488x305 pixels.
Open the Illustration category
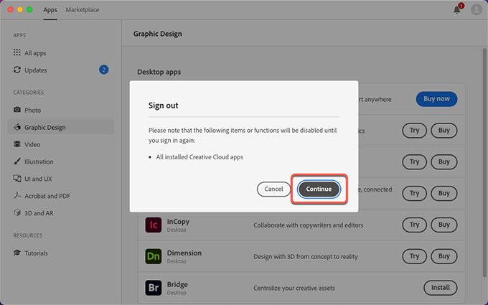pos(39,161)
